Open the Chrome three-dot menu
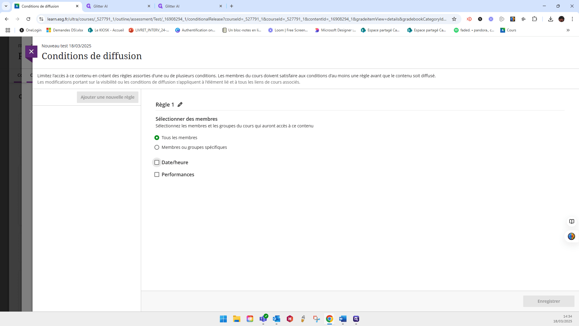 click(x=572, y=19)
